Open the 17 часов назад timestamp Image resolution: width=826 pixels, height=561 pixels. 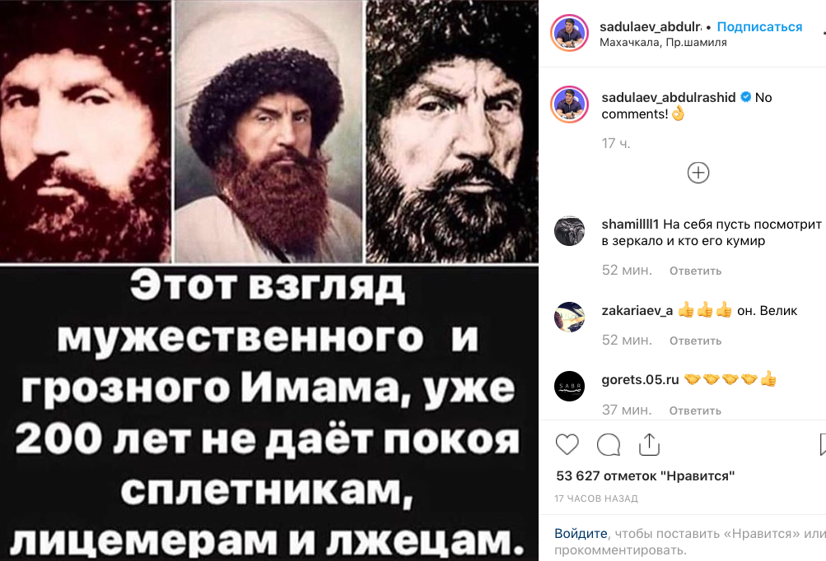coord(596,498)
